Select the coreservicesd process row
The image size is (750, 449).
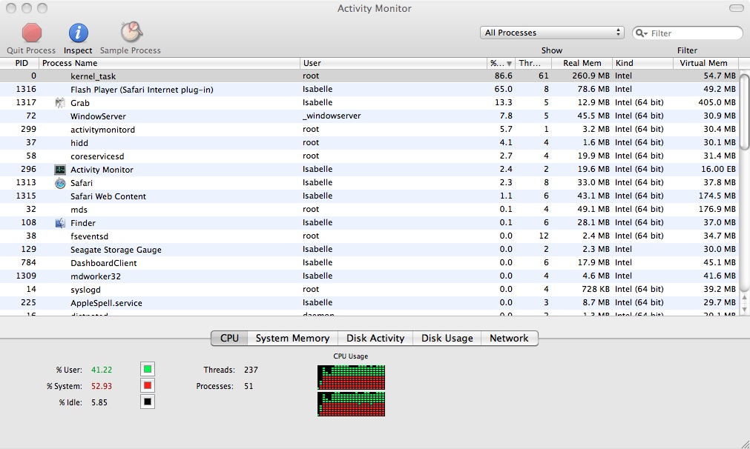click(x=369, y=156)
